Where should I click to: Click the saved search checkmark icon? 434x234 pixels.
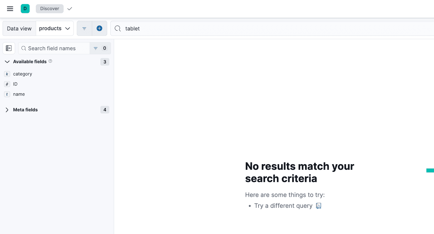point(70,9)
